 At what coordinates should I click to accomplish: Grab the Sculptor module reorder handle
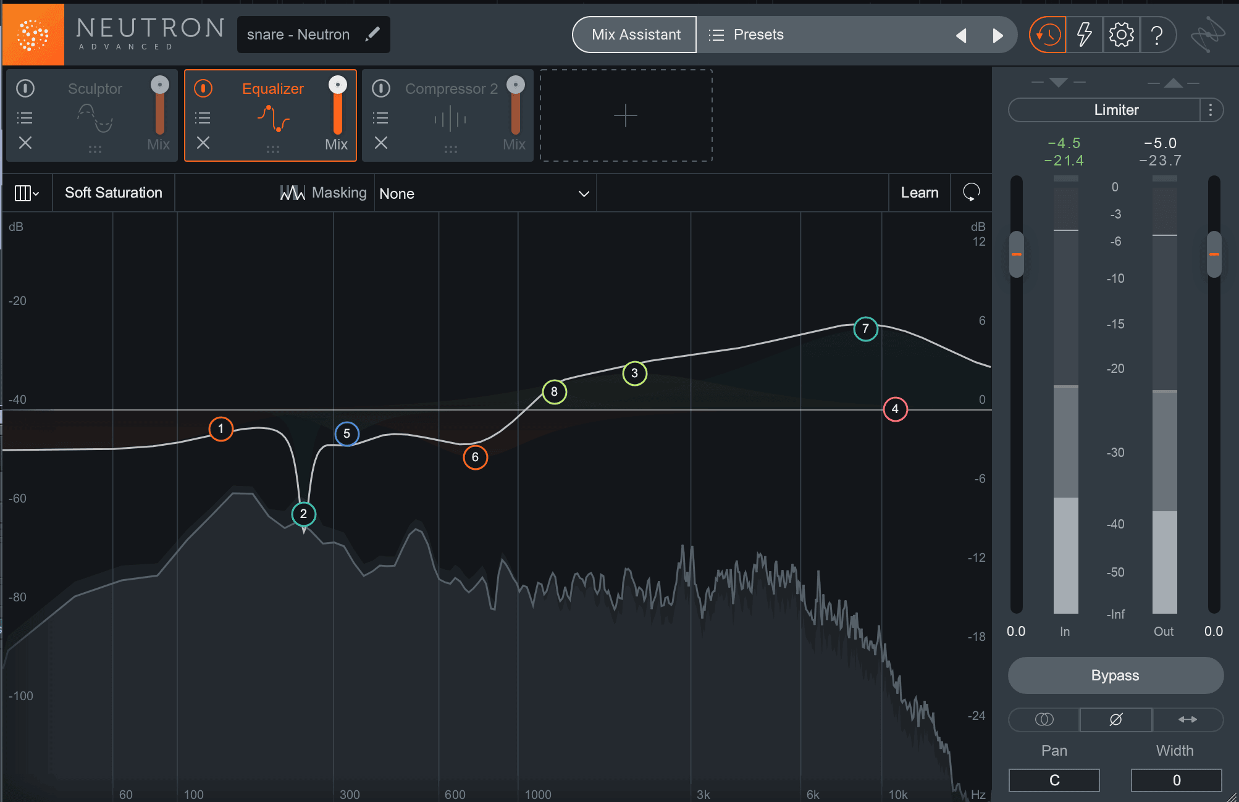[94, 149]
